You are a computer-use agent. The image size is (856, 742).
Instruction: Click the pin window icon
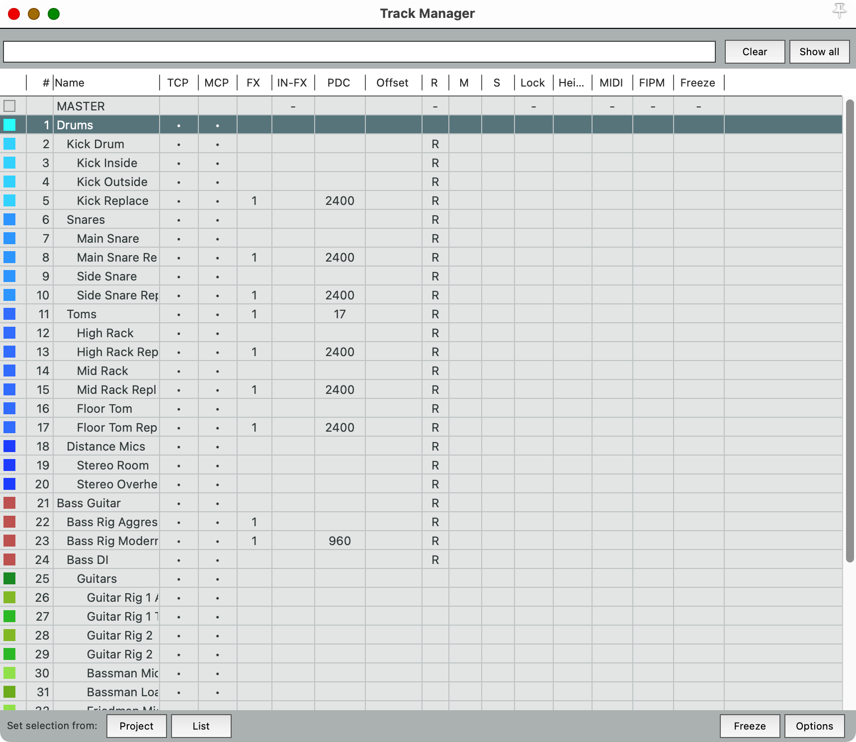coord(839,11)
